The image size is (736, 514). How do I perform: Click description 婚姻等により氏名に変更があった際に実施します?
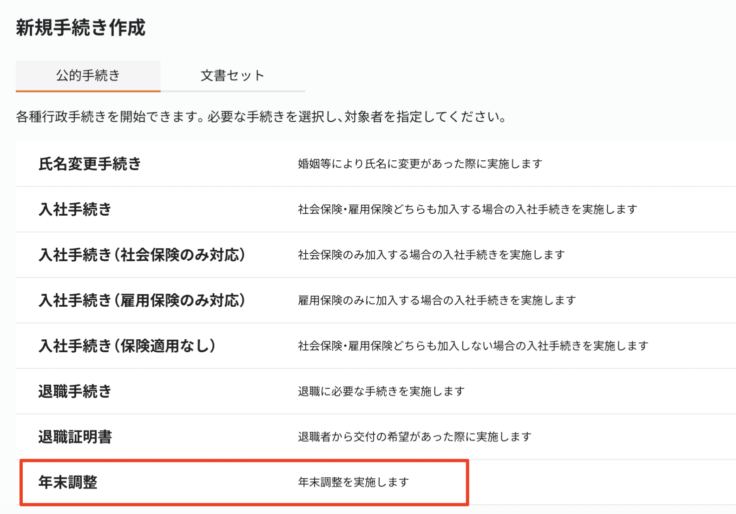(x=420, y=164)
